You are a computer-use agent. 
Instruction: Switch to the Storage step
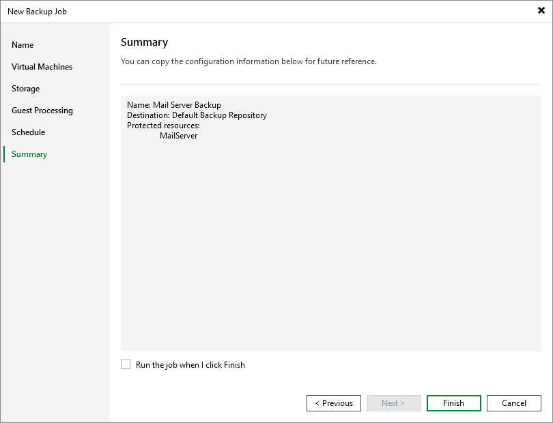coord(25,89)
